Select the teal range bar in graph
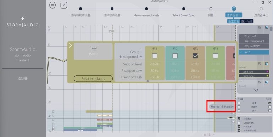The image size is (273, 137). tap(83, 128)
